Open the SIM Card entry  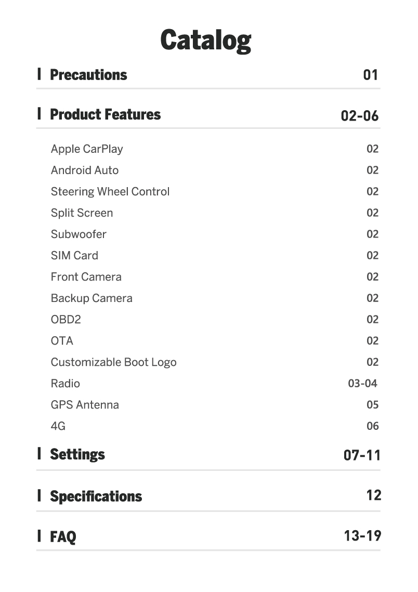pyautogui.click(x=74, y=256)
